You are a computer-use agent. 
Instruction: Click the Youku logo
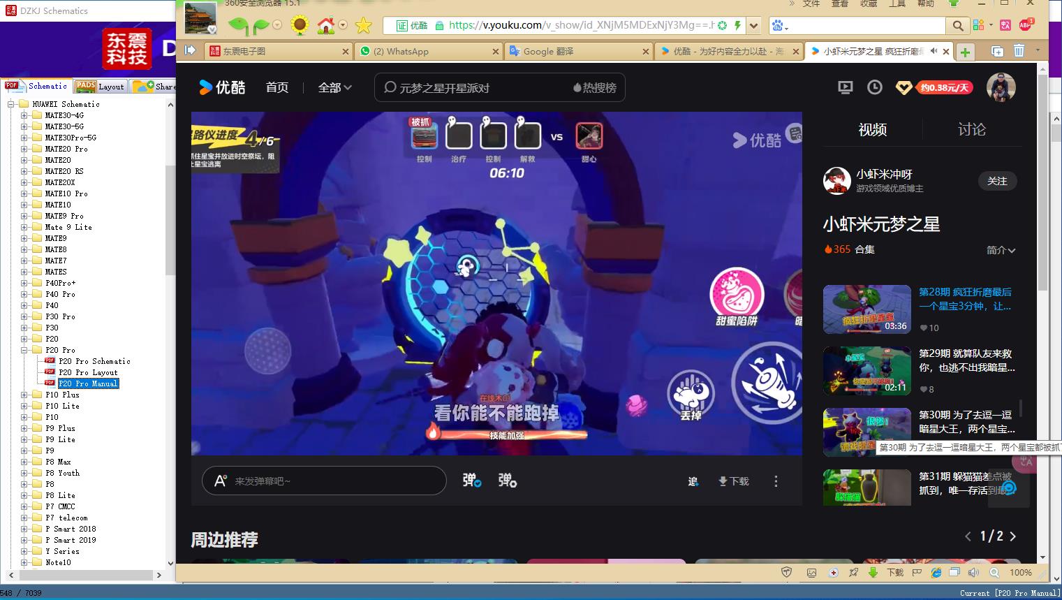pos(223,87)
